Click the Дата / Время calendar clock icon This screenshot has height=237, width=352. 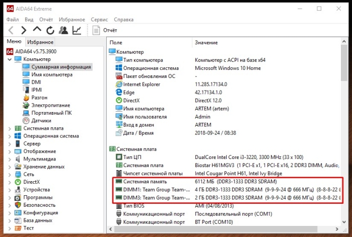[x=119, y=133]
